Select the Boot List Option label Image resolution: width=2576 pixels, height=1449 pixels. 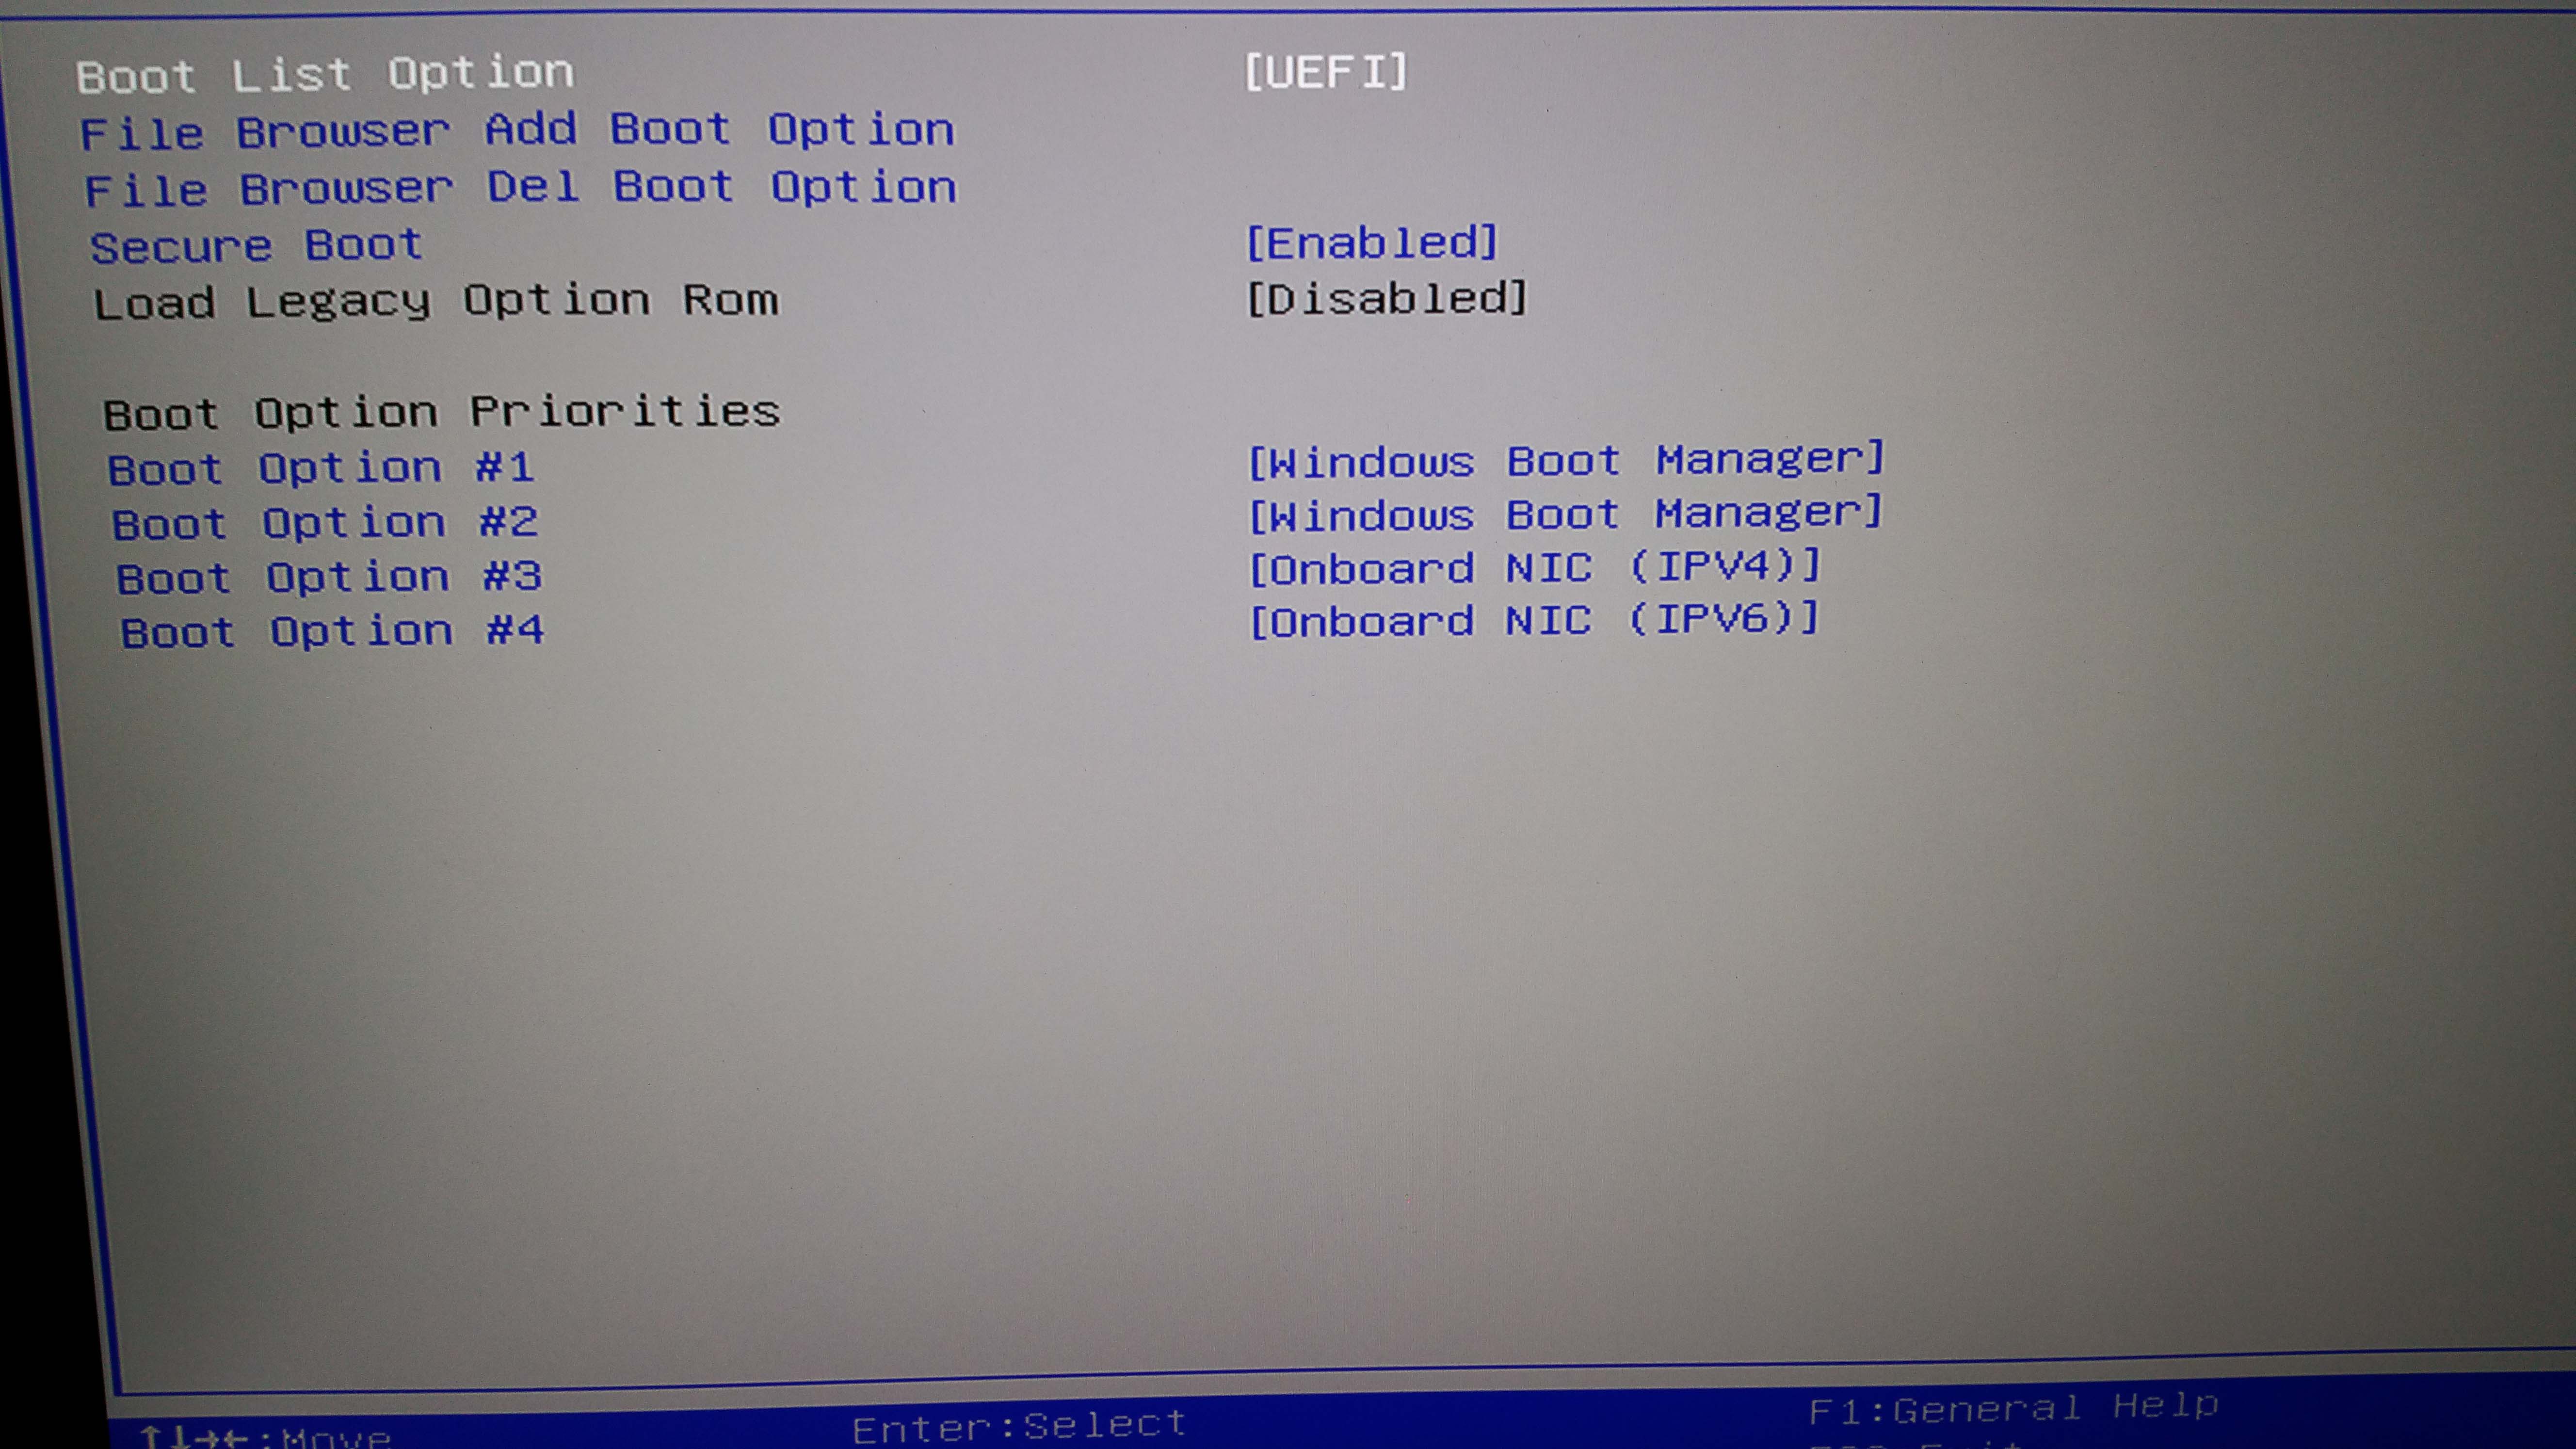tap(325, 75)
